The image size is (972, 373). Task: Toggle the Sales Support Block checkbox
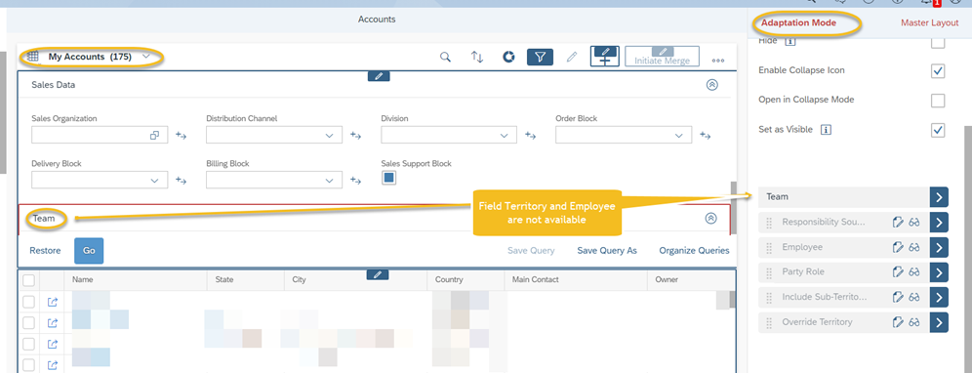click(388, 179)
